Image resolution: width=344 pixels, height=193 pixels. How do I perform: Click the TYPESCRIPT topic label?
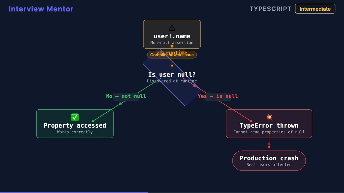[x=270, y=9]
